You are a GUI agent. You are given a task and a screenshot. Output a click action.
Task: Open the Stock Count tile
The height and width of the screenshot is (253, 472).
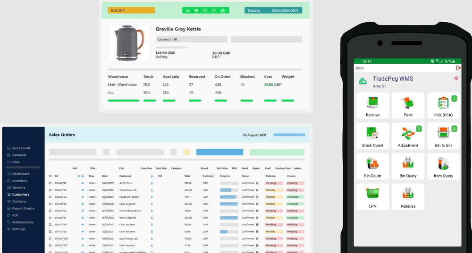[x=373, y=136]
